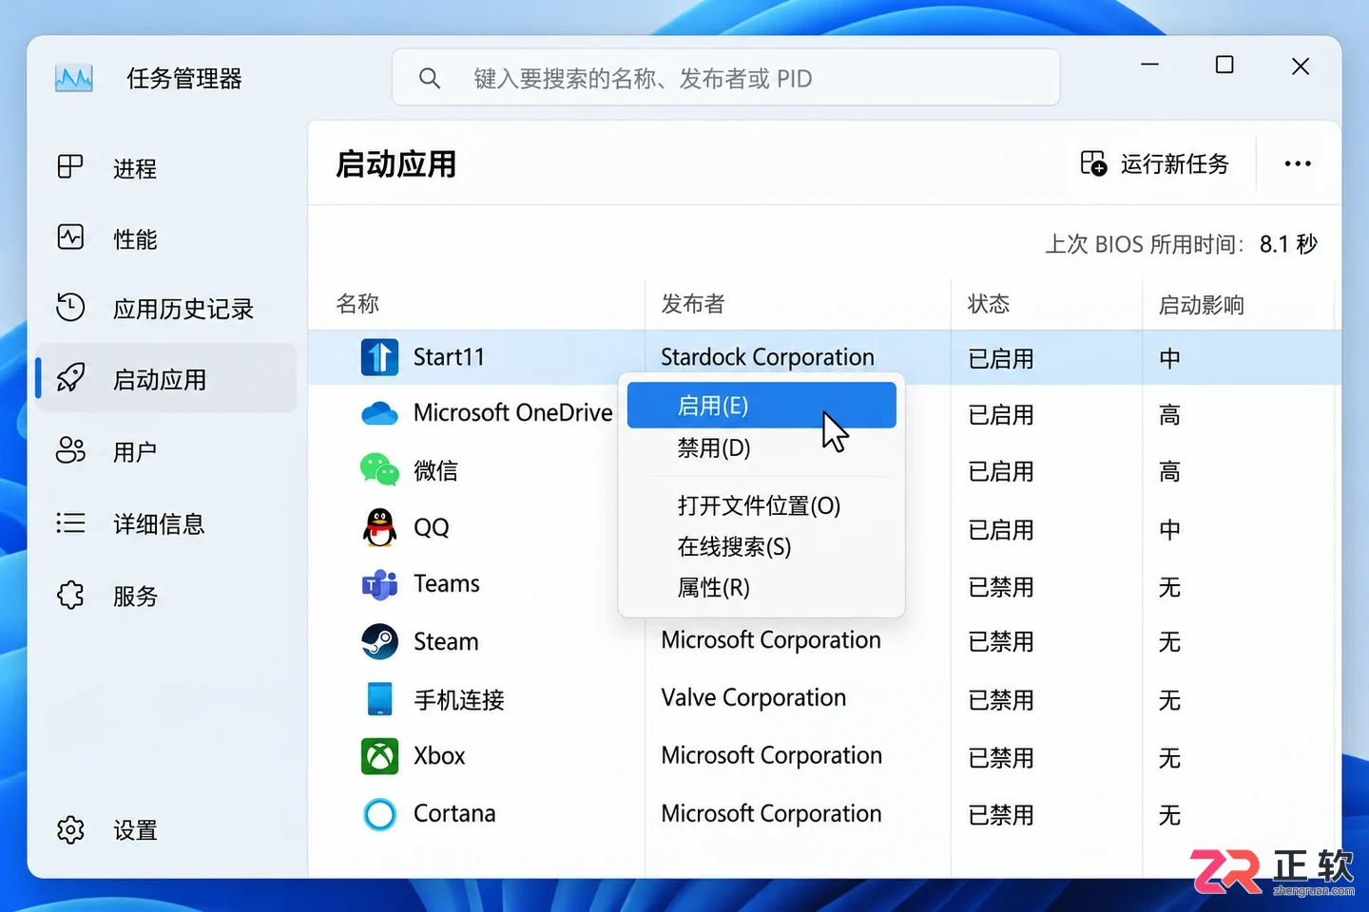
Task: Open the 服务 puzzle-piece icon
Action: (x=70, y=595)
